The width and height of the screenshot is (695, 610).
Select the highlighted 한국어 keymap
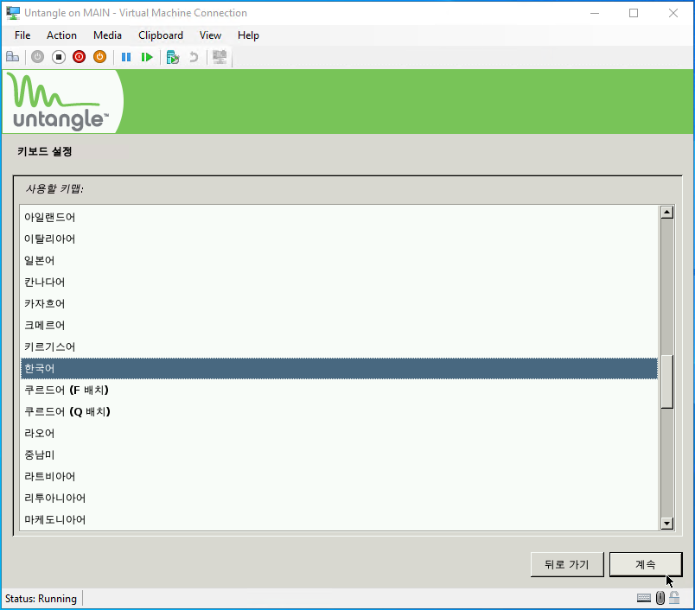pos(339,368)
